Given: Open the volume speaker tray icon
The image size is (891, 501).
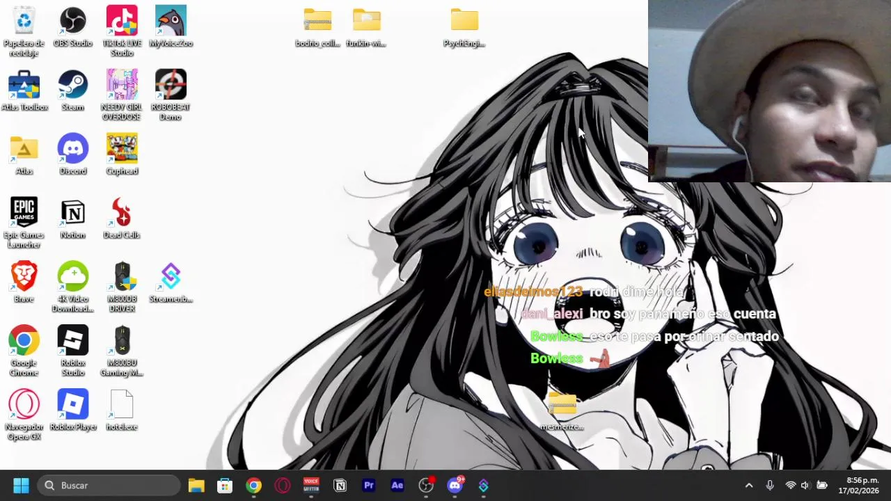Looking at the screenshot, I should [x=805, y=485].
